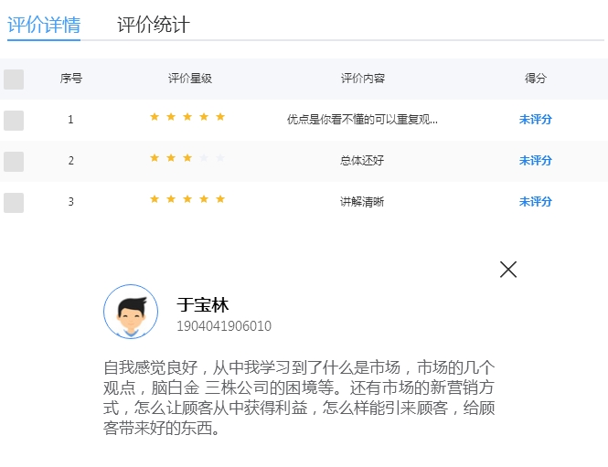Open truncated comment 优点是你看不懂的可以重复观...

coord(362,120)
